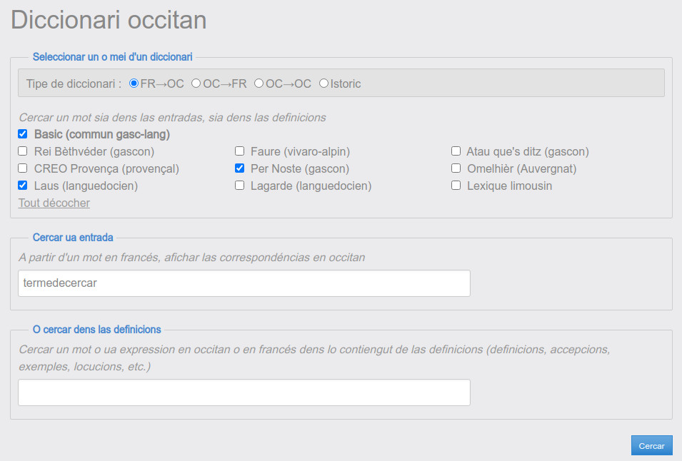Screen dimensions: 682x461
Task: Enable Faure (vivaro-alpin) dictionary
Action: click(240, 151)
